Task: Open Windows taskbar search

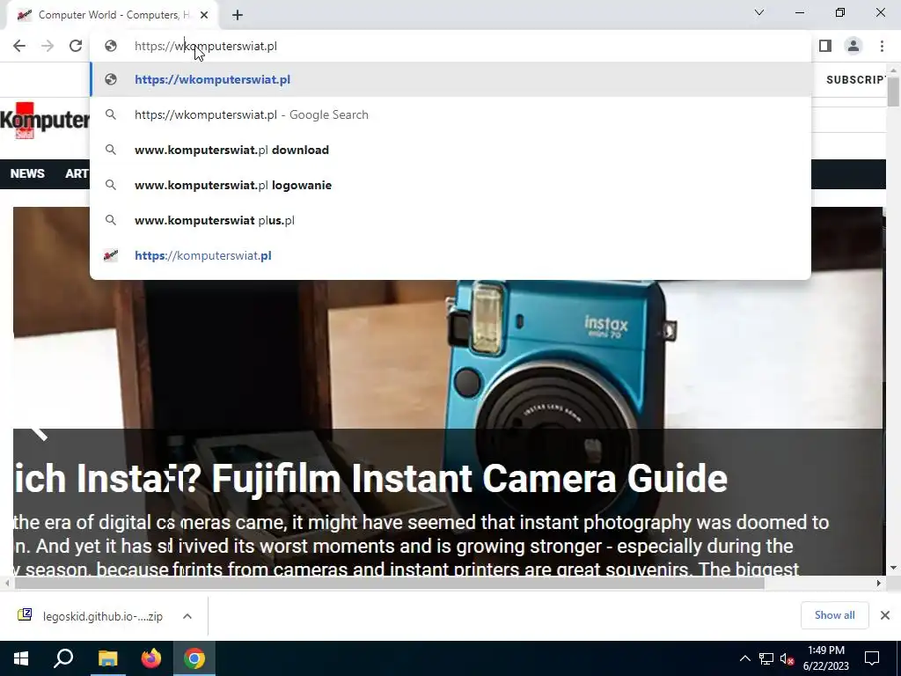Action: coord(63,658)
